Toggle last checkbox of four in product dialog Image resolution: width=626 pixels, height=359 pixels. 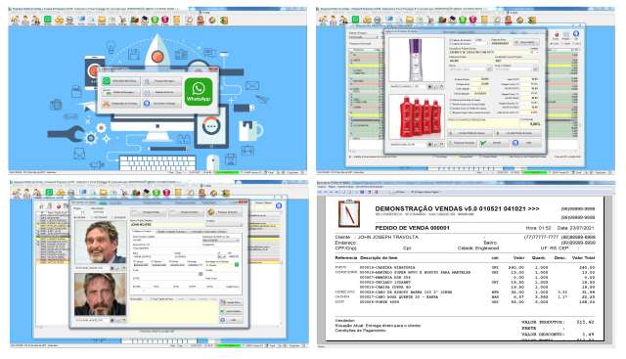point(452,112)
